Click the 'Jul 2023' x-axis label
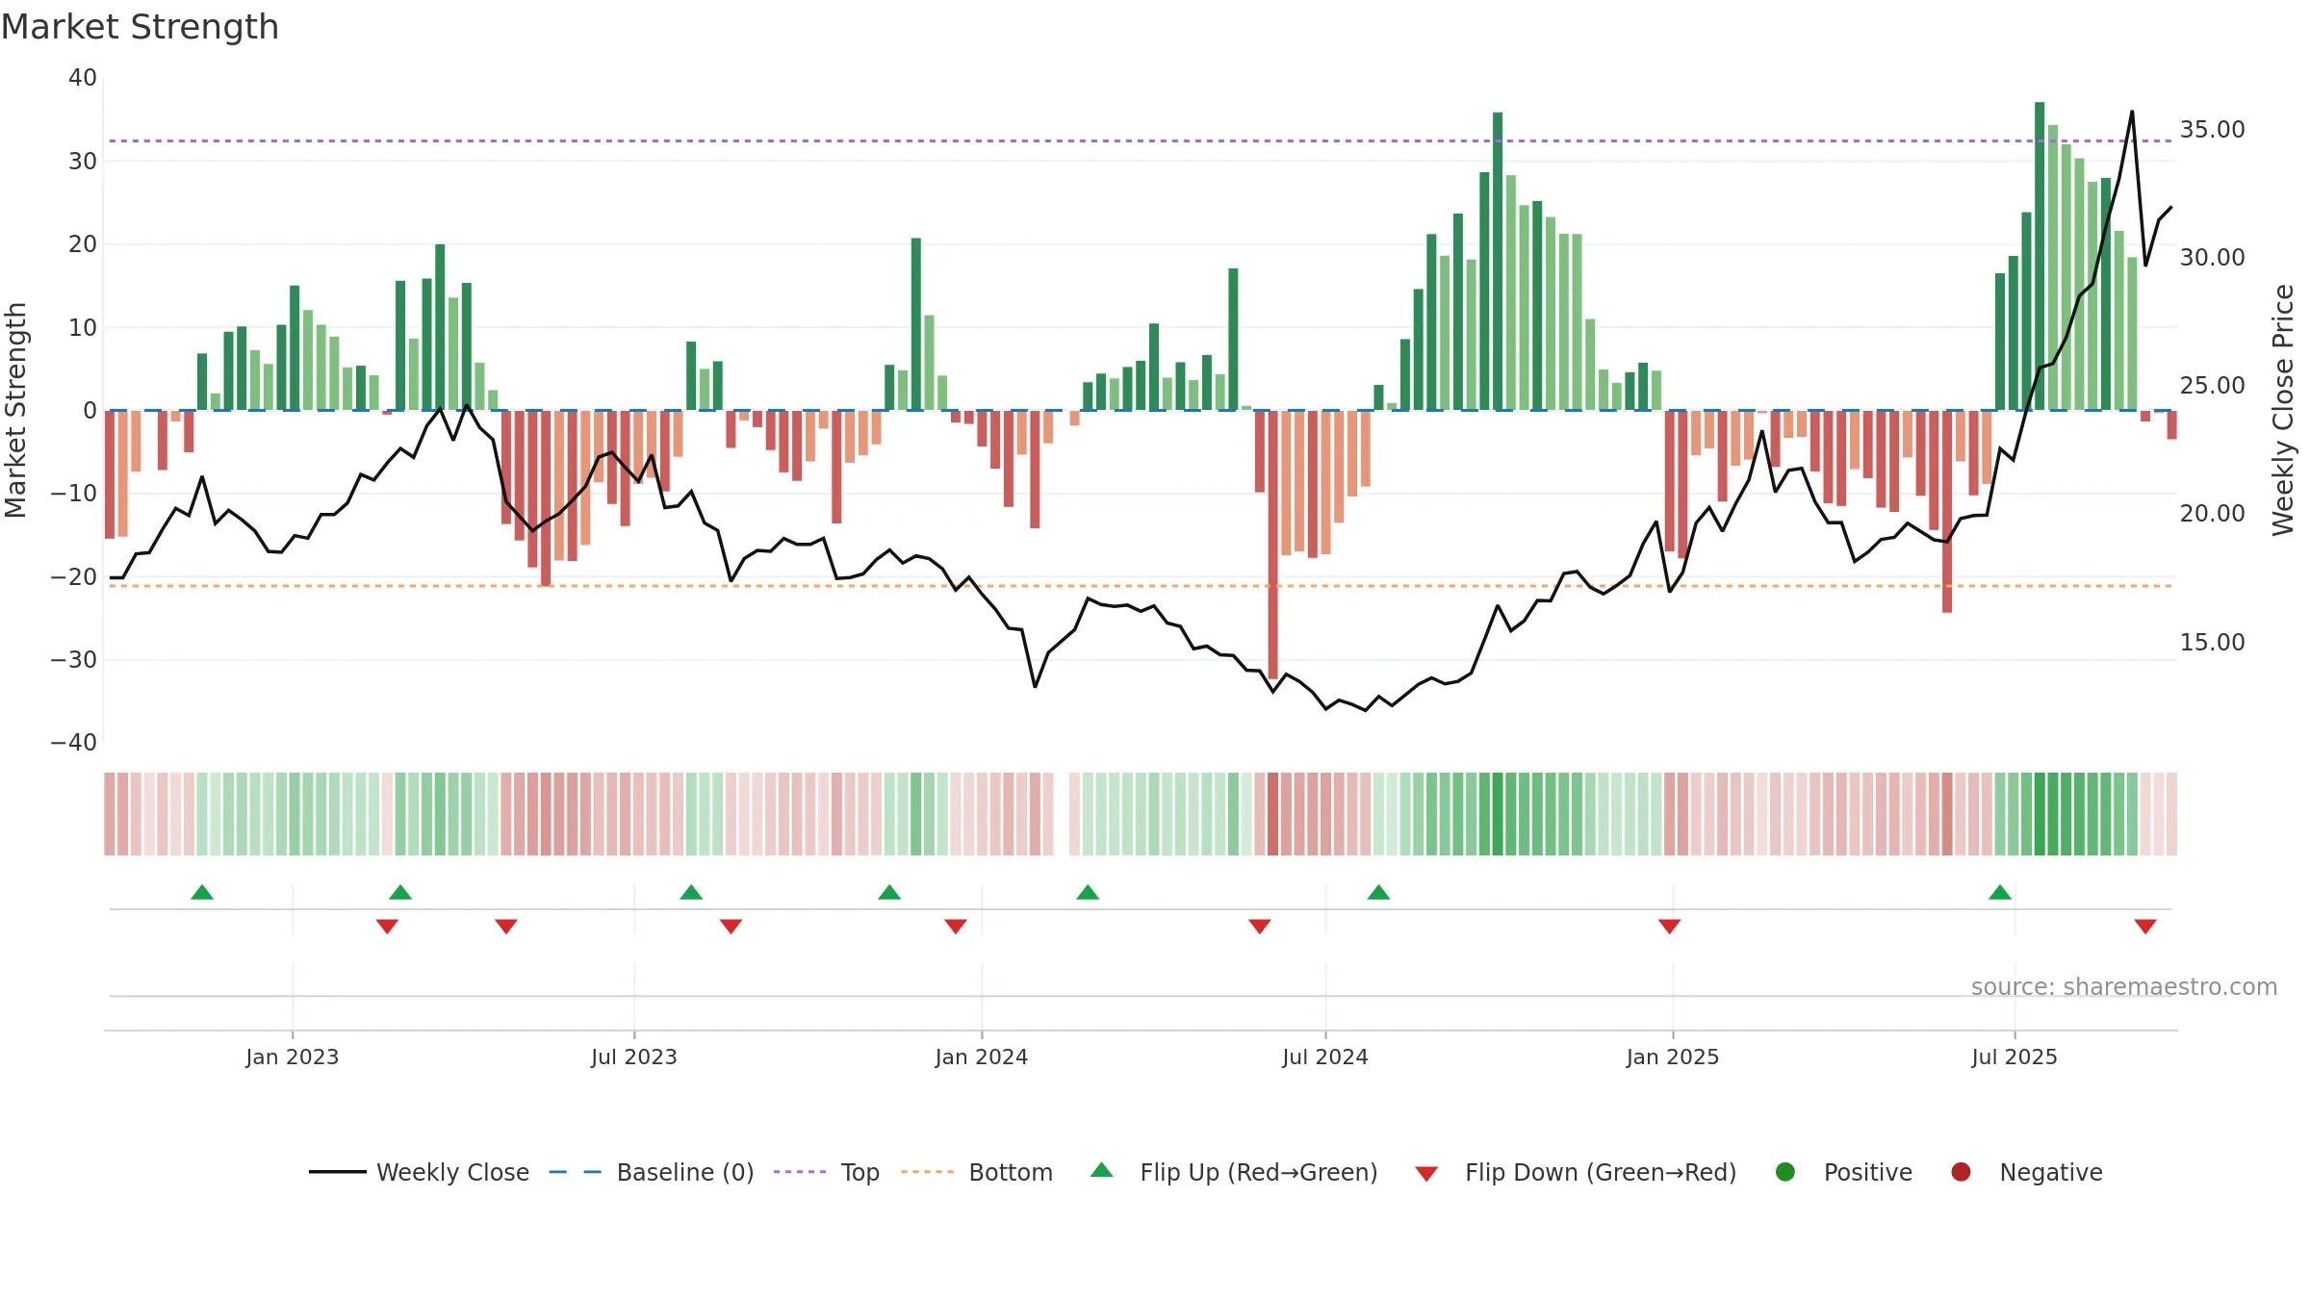 click(x=634, y=1057)
